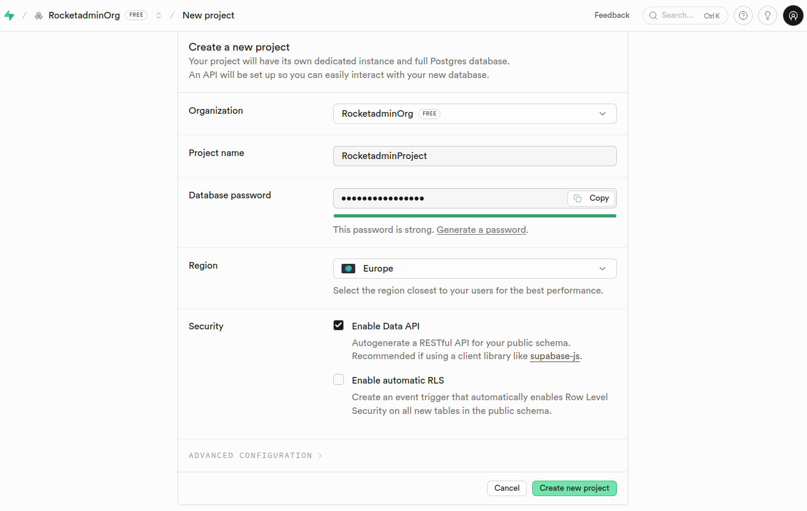Screen dimensions: 807x511
Task: Click the green password strength bar
Action: [474, 216]
